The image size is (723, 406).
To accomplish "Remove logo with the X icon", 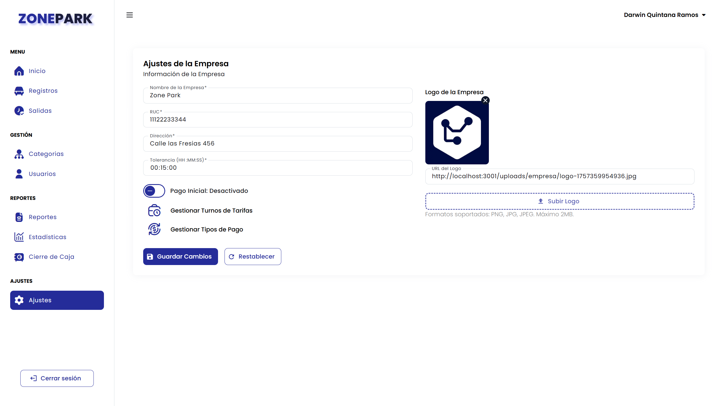I will pyautogui.click(x=485, y=100).
